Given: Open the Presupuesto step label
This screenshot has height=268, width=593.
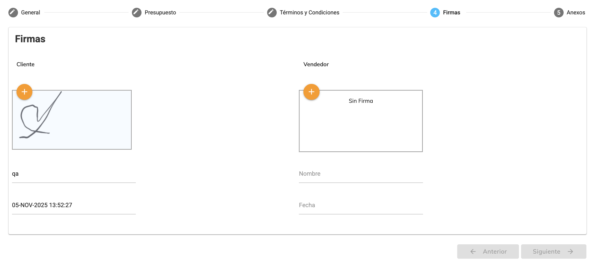Looking at the screenshot, I should pyautogui.click(x=160, y=13).
